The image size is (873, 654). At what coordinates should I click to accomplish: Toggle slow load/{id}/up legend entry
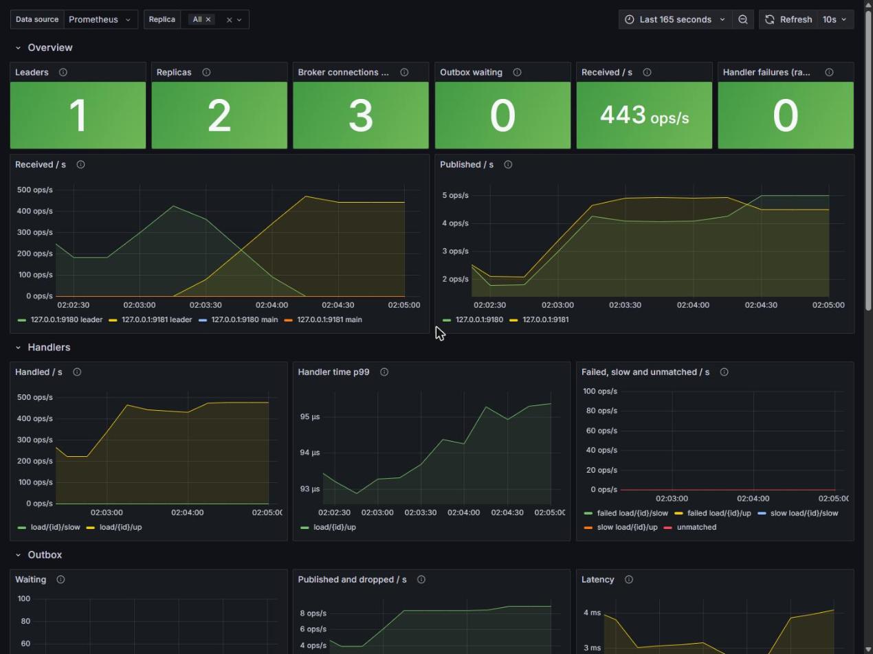click(x=627, y=527)
